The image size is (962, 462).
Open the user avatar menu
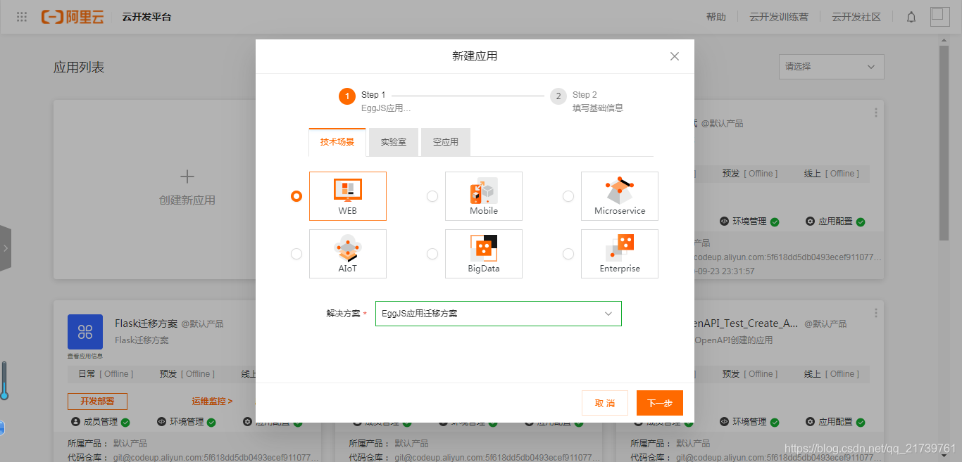point(939,17)
